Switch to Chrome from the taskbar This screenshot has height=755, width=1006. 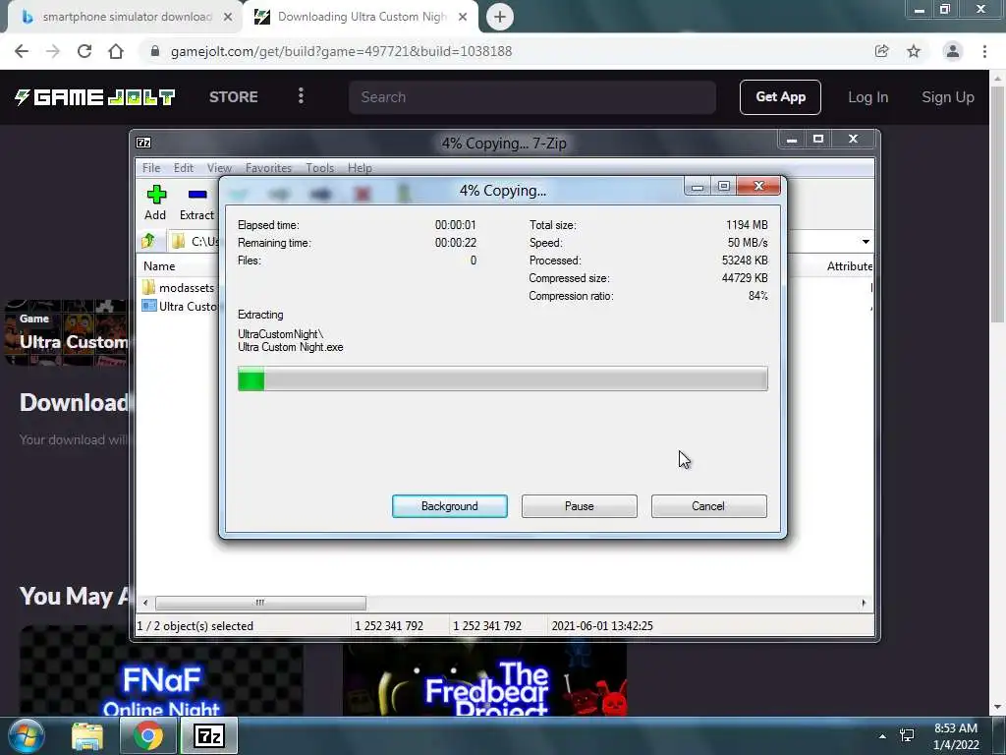pos(148,735)
